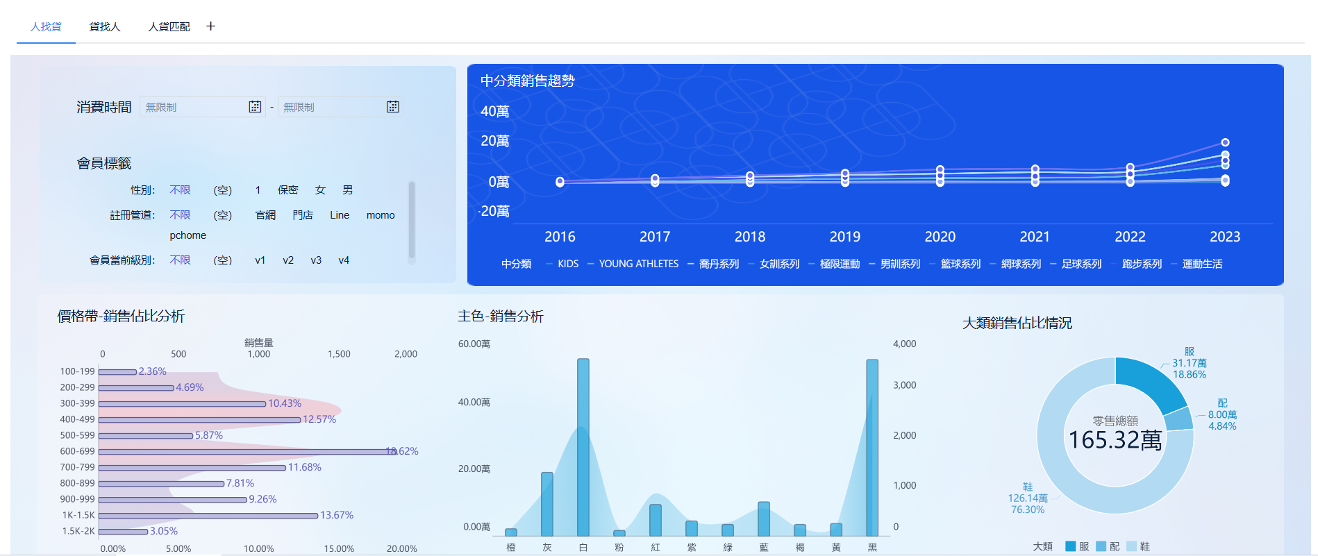Open the start date calendar icon
The width and height of the screenshot is (1318, 556).
click(255, 107)
